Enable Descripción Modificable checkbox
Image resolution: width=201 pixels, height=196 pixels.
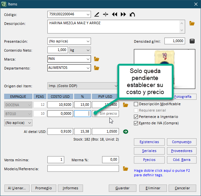click(136, 104)
